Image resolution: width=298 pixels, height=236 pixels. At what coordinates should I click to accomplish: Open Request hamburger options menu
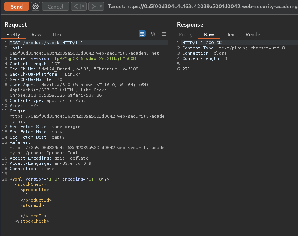[164, 34]
